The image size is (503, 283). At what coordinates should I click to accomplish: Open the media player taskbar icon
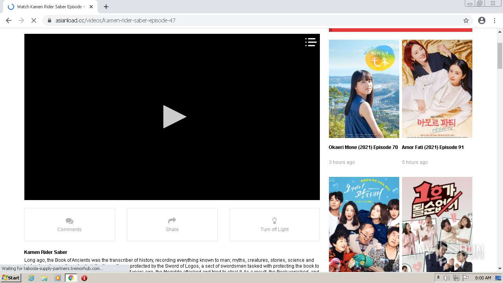[x=58, y=278]
